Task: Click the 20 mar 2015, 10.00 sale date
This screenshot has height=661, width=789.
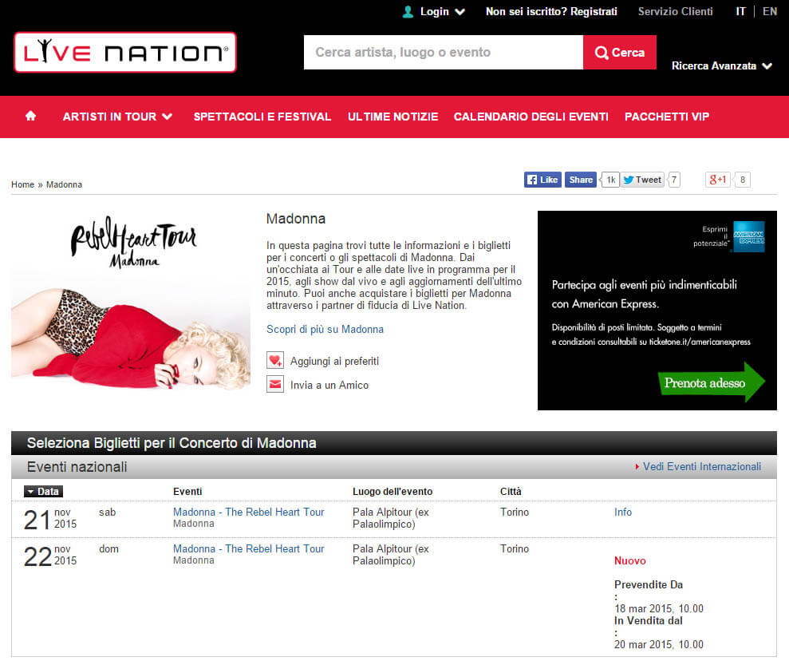Action: pyautogui.click(x=659, y=644)
